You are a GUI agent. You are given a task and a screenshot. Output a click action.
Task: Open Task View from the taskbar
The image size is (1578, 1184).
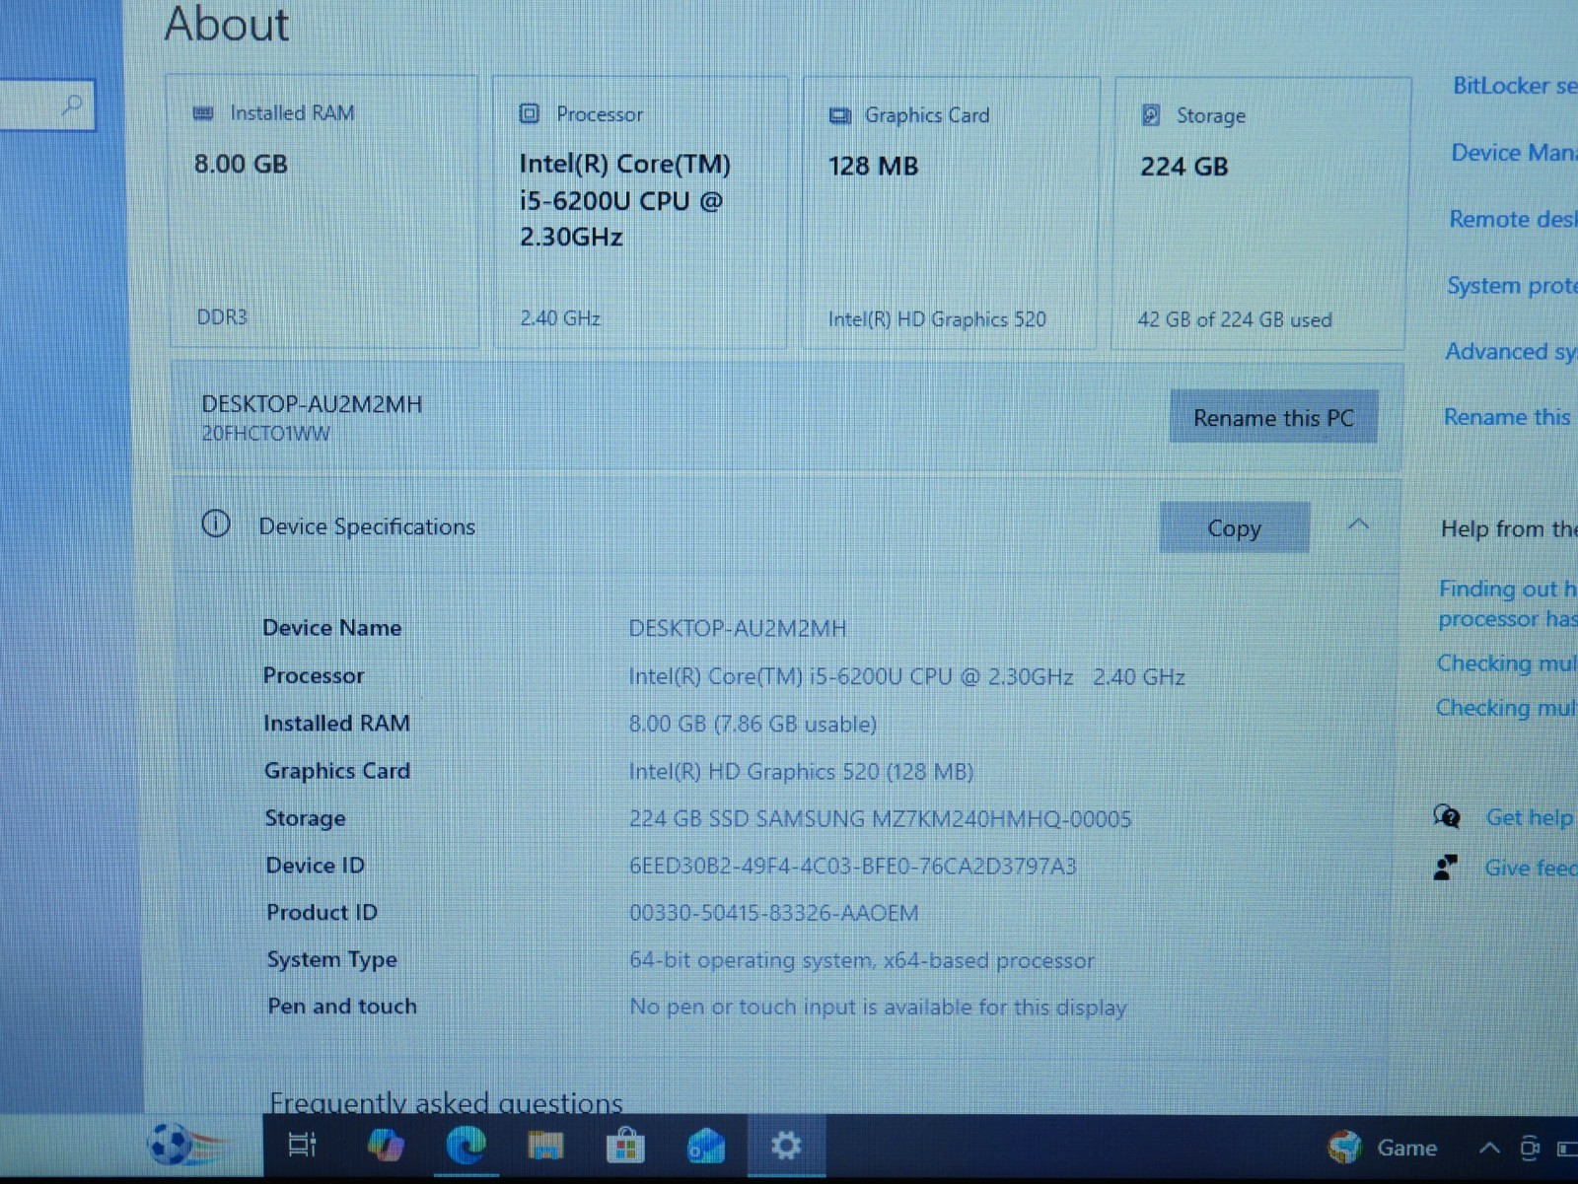click(x=301, y=1145)
